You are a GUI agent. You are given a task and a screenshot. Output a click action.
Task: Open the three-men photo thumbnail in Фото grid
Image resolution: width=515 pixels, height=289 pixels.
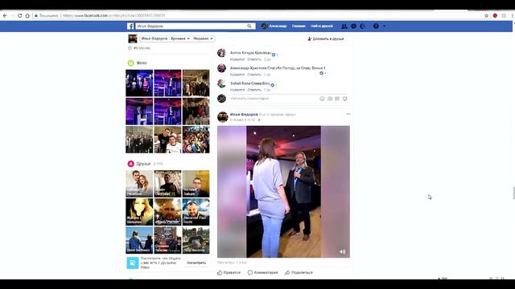[167, 140]
